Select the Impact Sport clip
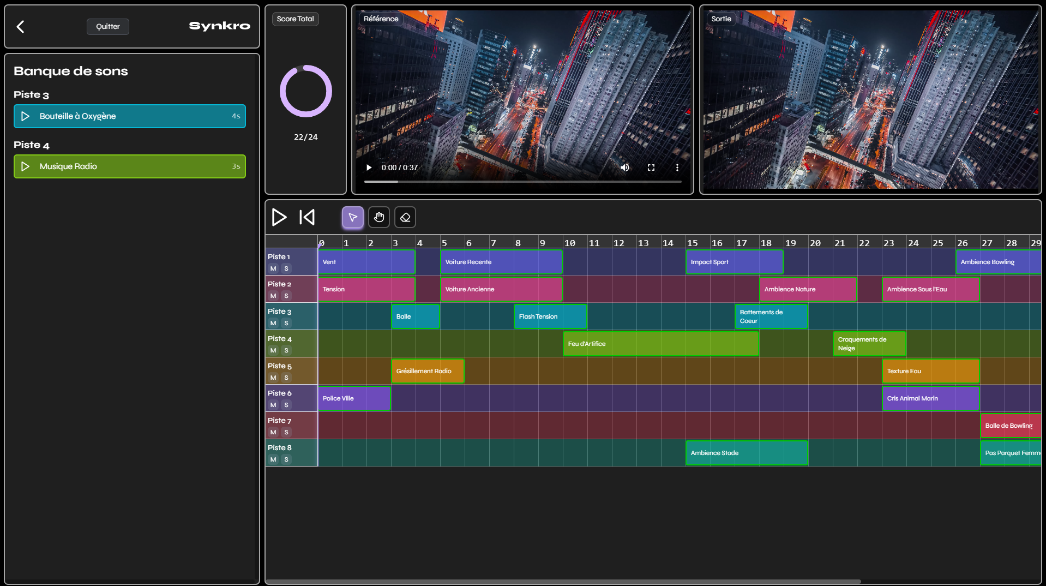This screenshot has height=586, width=1046. point(735,262)
